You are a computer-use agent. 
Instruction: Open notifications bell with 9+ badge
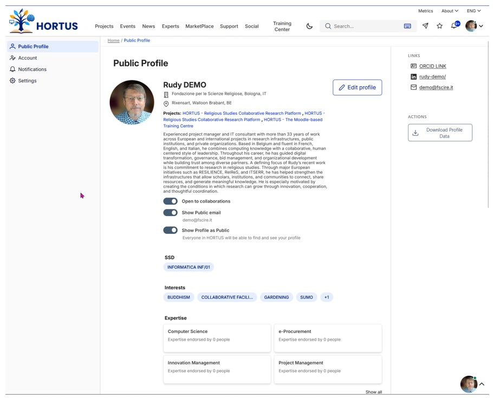tap(455, 25)
